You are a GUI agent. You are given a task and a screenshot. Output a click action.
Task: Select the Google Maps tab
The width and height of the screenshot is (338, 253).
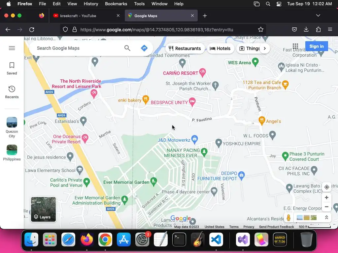click(161, 16)
